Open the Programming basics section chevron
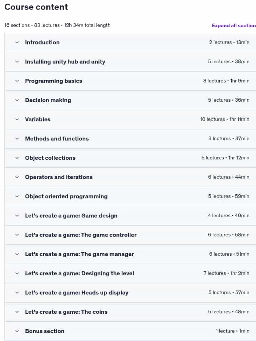This screenshot has width=256, height=341. click(x=17, y=81)
